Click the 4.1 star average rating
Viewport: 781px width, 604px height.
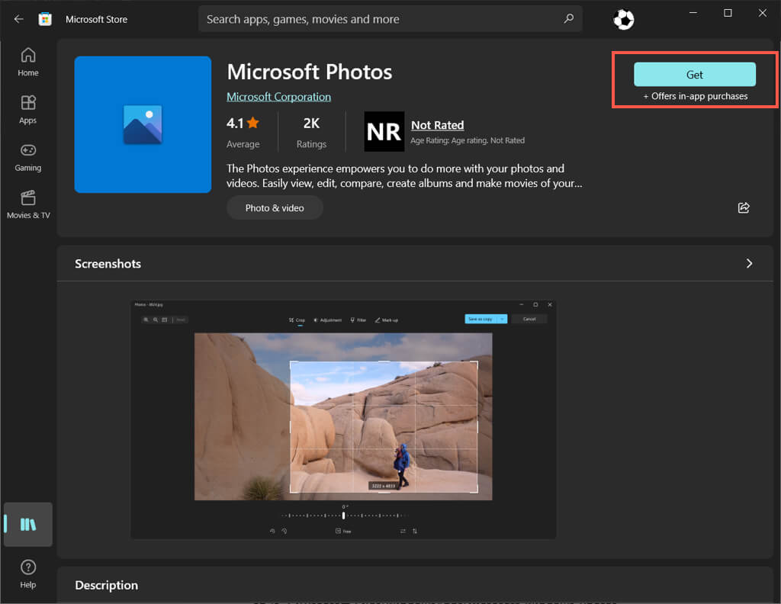pos(243,123)
